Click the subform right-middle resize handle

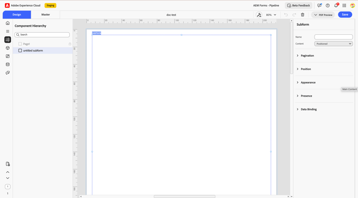pyautogui.click(x=271, y=151)
